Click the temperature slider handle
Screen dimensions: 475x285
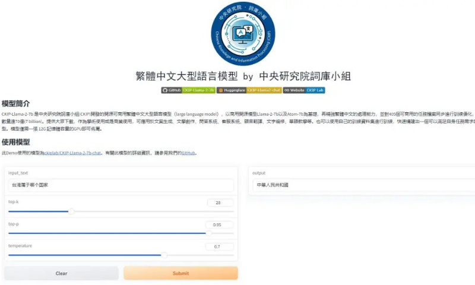(x=164, y=255)
